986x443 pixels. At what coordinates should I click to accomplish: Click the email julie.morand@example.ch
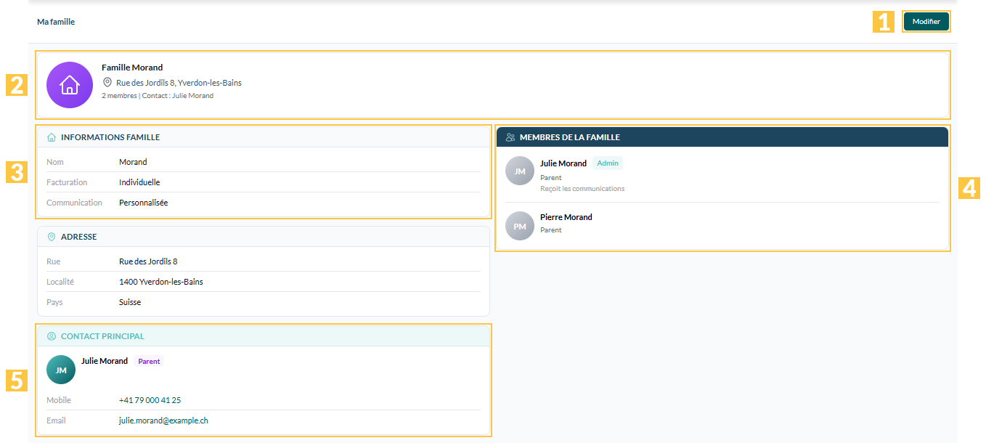[x=164, y=420]
